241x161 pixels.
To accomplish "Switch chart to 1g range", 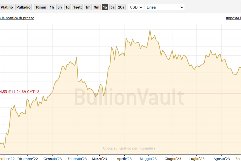I will pos(67,7).
